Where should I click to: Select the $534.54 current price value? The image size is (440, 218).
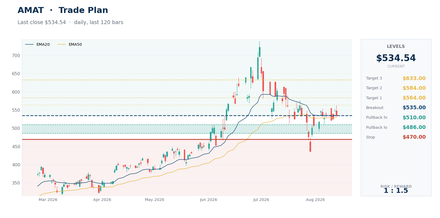coord(396,58)
